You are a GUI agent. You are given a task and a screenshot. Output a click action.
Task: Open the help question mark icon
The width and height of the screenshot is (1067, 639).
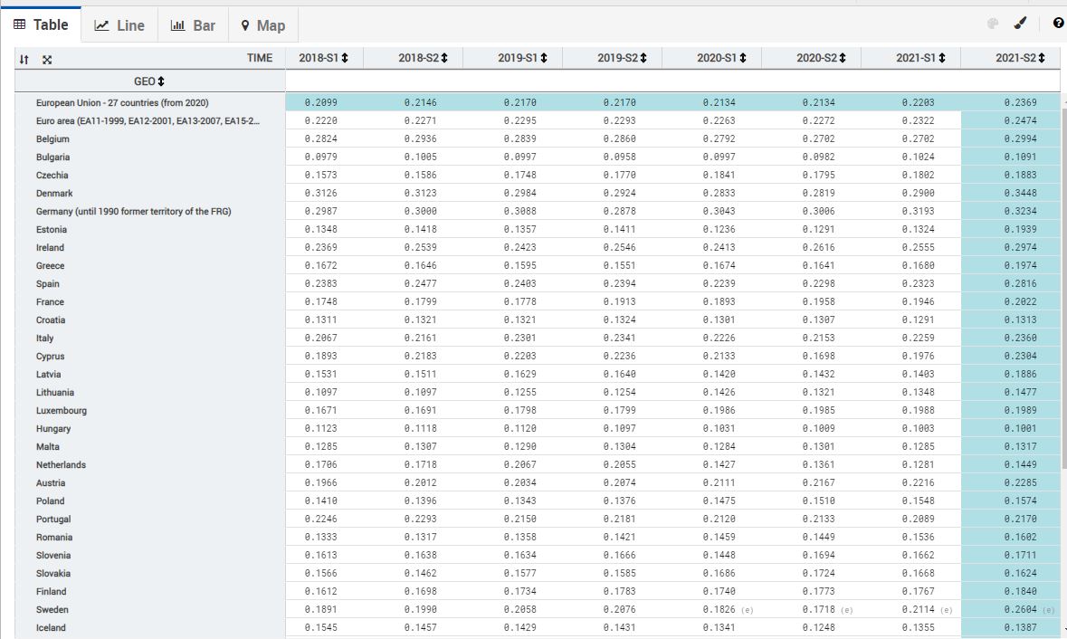click(1058, 24)
